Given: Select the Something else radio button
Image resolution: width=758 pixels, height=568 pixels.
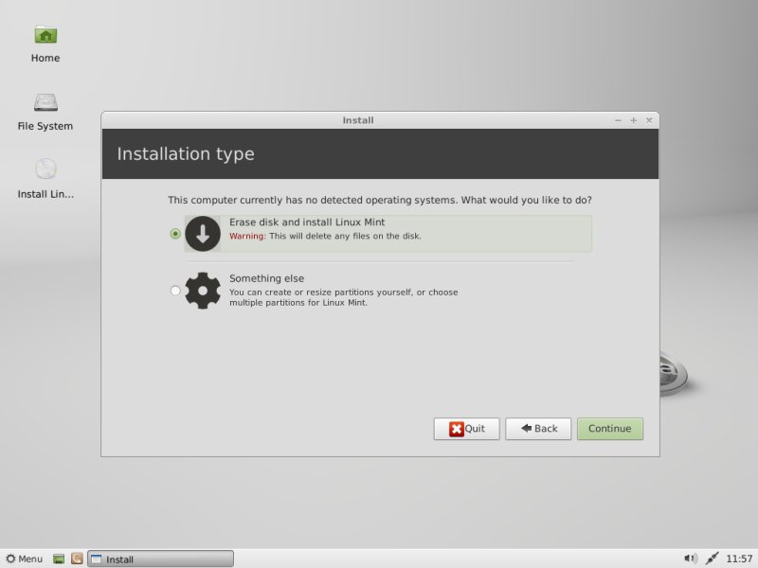Looking at the screenshot, I should point(175,291).
